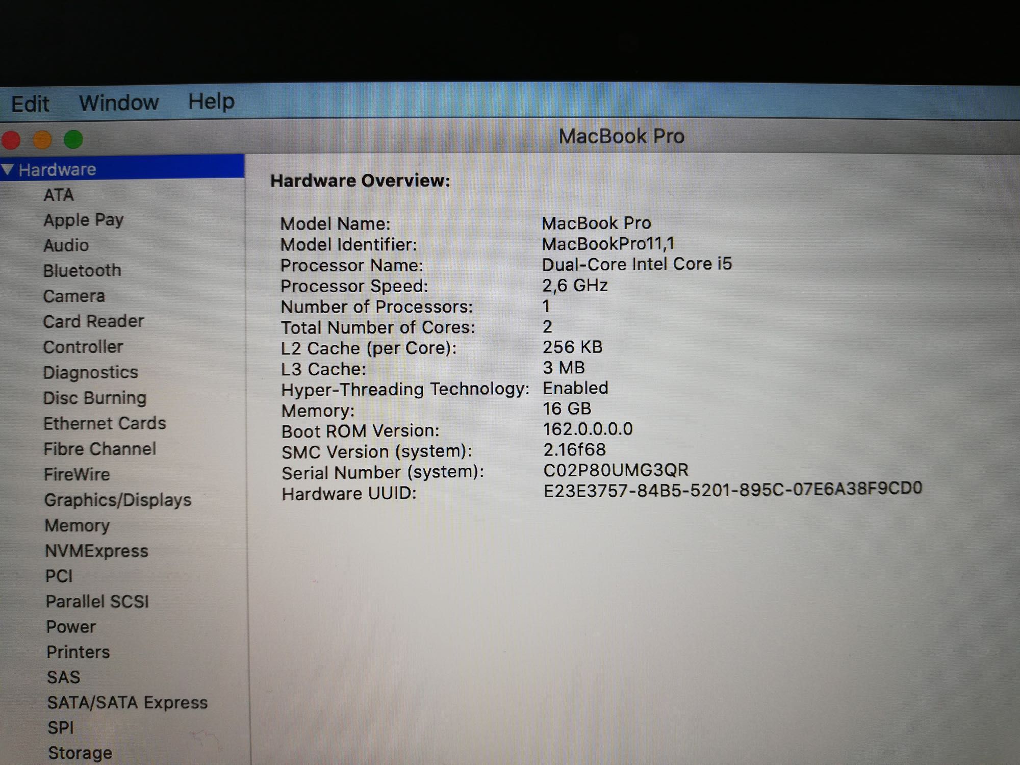Screen dimensions: 1020x765
Task: Click the Model Identifier value MacBookPro11,1
Action: pos(608,244)
